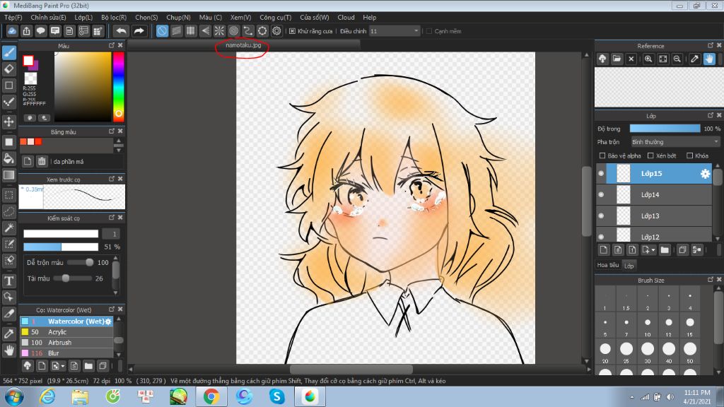
Task: Open Tệp(F) file menu
Action: click(x=13, y=17)
